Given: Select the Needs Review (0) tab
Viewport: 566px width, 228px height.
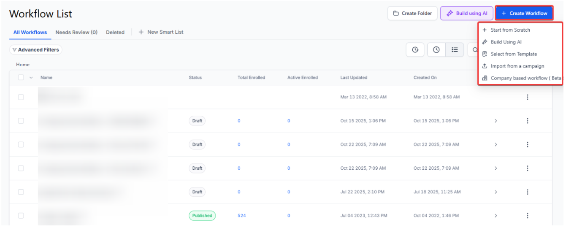Looking at the screenshot, I should point(76,32).
